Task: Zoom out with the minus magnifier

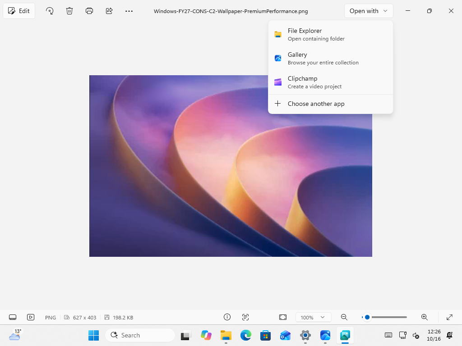Action: click(344, 317)
